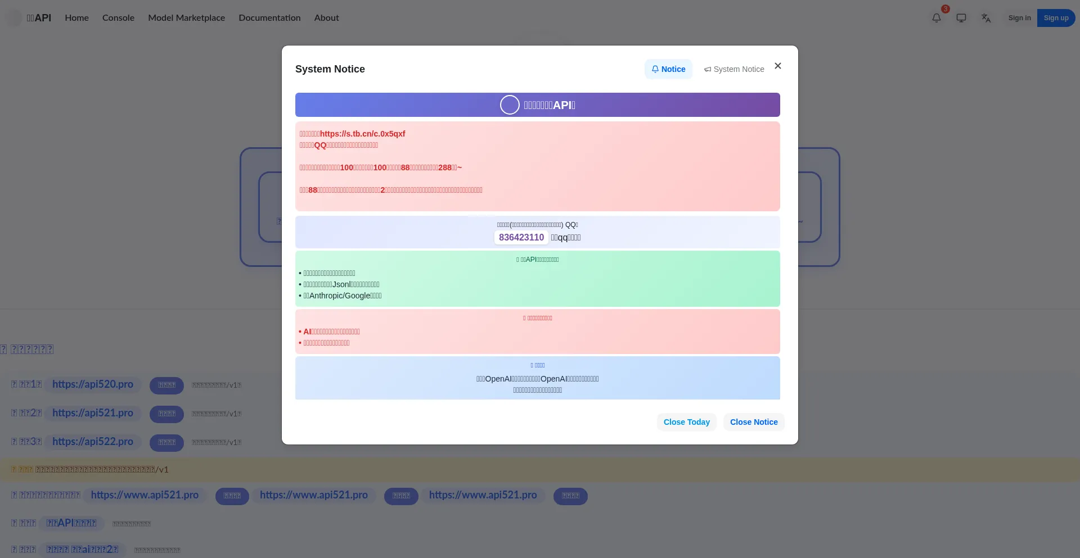
Task: Click the circular logo in the purple banner
Action: (x=510, y=105)
